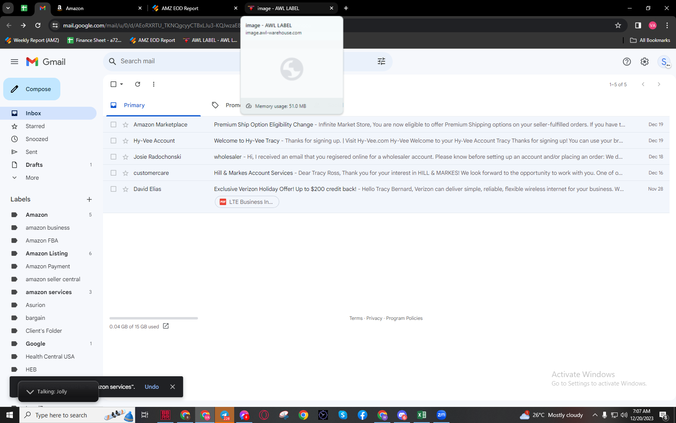Open Task View on the taskbar
676x423 pixels.
pyautogui.click(x=145, y=415)
